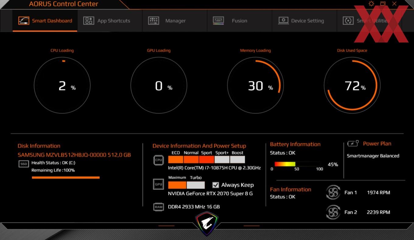Click the CPU Loading gauge
This screenshot has height=240, width=414.
[62, 85]
